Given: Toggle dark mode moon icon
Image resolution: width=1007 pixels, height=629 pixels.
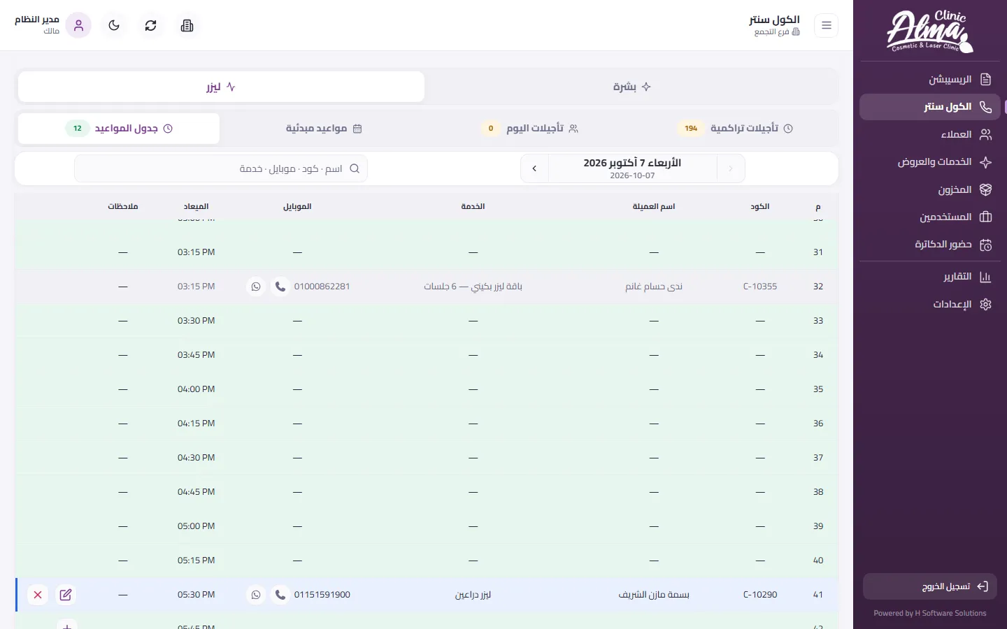Looking at the screenshot, I should pyautogui.click(x=114, y=26).
